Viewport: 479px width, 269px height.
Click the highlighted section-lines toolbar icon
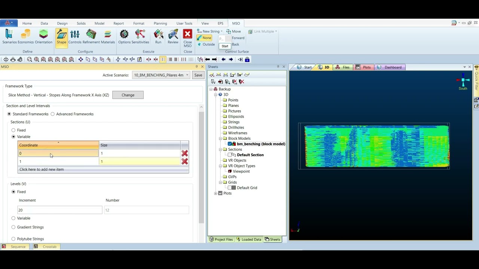pyautogui.click(x=162, y=59)
